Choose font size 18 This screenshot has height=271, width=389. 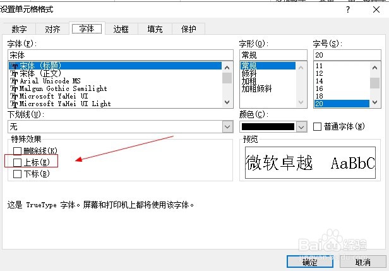point(342,96)
